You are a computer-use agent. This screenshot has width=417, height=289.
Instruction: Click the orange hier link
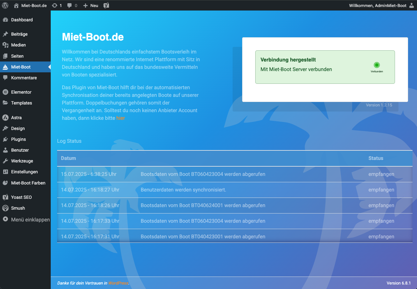121,118
